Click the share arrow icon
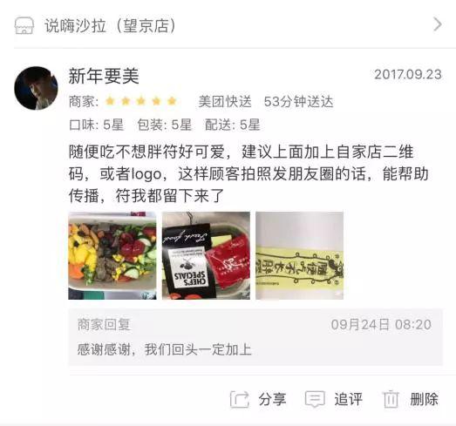Viewport: 456px width, 426px height. (x=240, y=400)
